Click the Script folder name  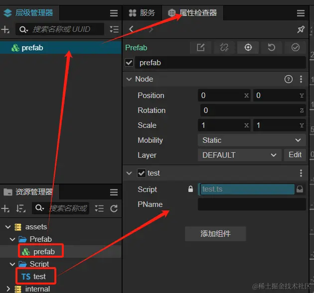[39, 264]
